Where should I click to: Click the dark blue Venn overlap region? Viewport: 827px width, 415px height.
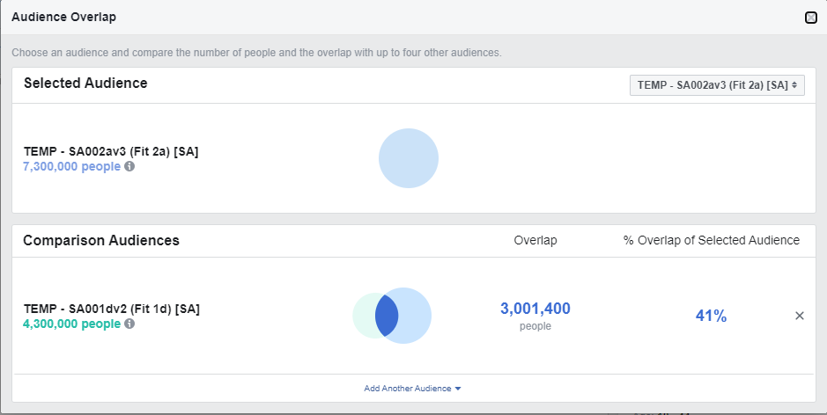tap(386, 316)
